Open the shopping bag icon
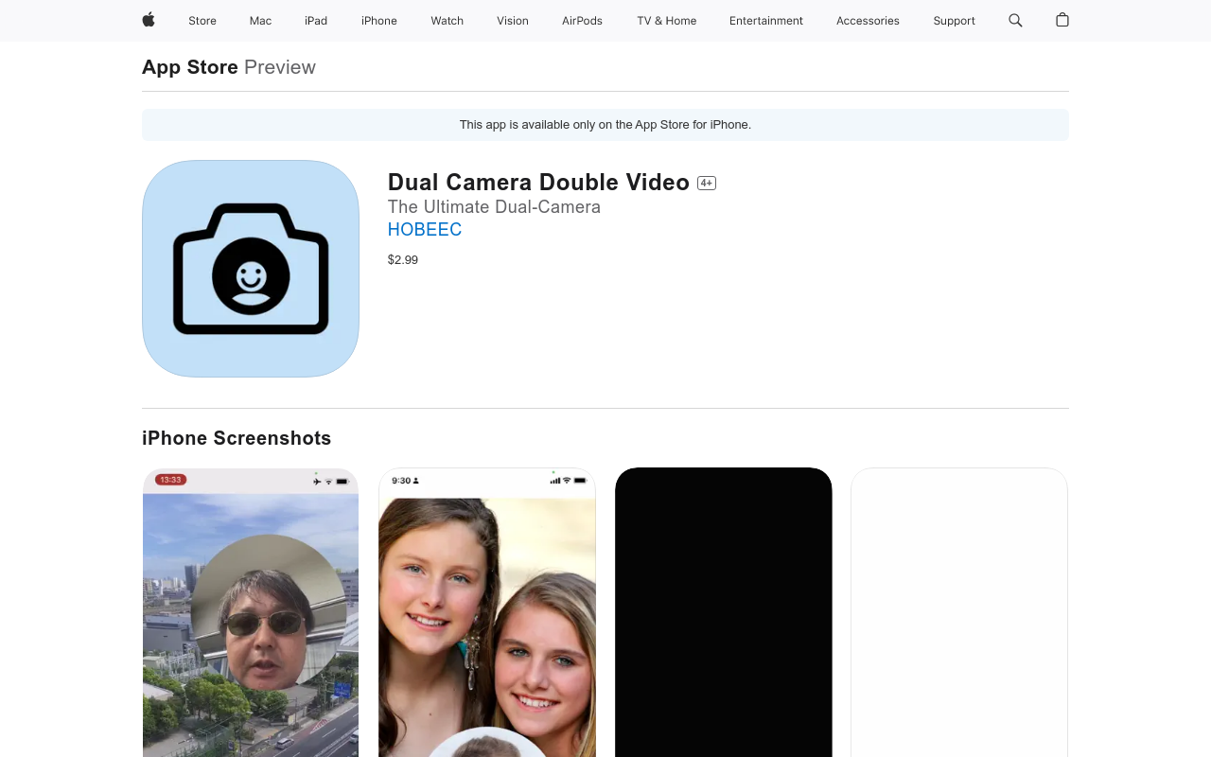This screenshot has height=757, width=1211. click(x=1062, y=20)
